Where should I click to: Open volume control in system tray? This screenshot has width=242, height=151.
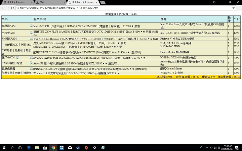click(215, 148)
